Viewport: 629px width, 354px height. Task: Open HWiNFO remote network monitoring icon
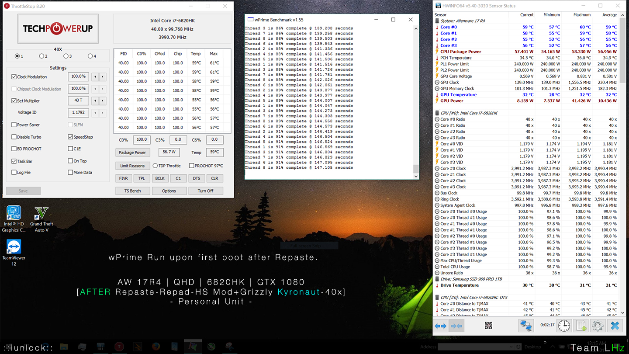click(525, 326)
